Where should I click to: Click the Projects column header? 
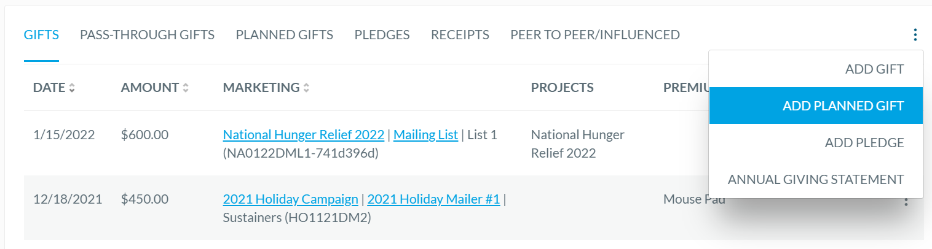coord(562,88)
